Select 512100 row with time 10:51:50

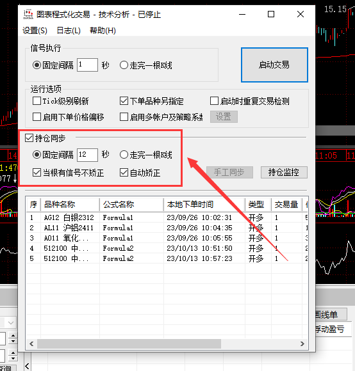click(167, 248)
